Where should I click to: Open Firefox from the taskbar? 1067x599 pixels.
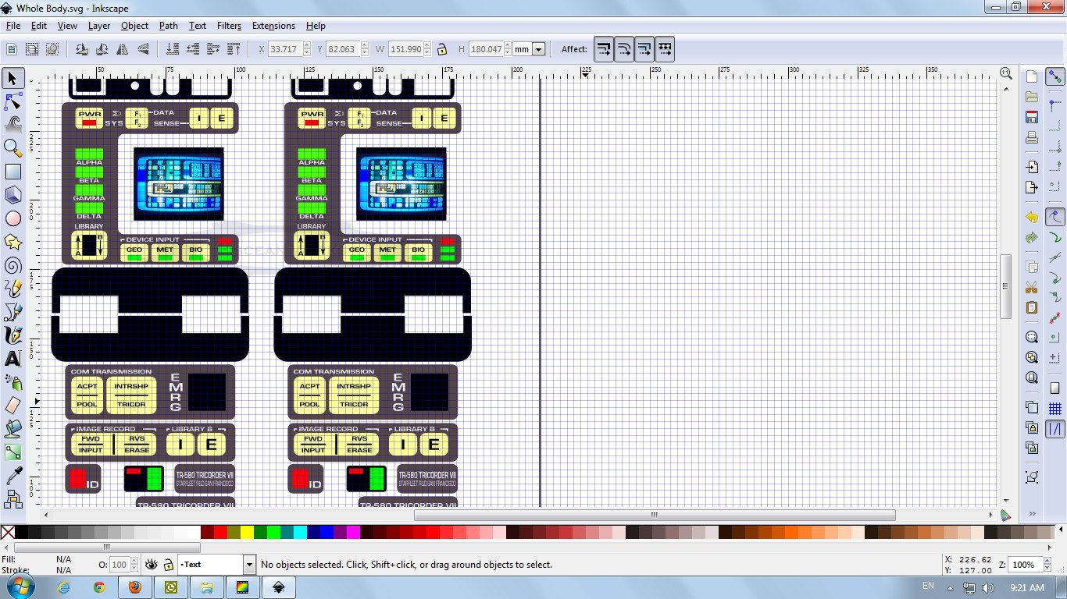[134, 587]
